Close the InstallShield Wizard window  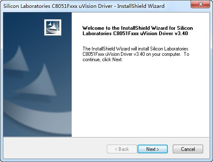[x=200, y=5]
